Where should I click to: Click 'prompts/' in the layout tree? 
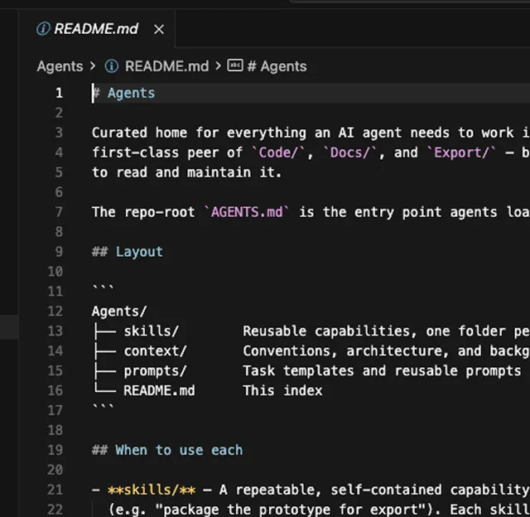pyautogui.click(x=155, y=371)
